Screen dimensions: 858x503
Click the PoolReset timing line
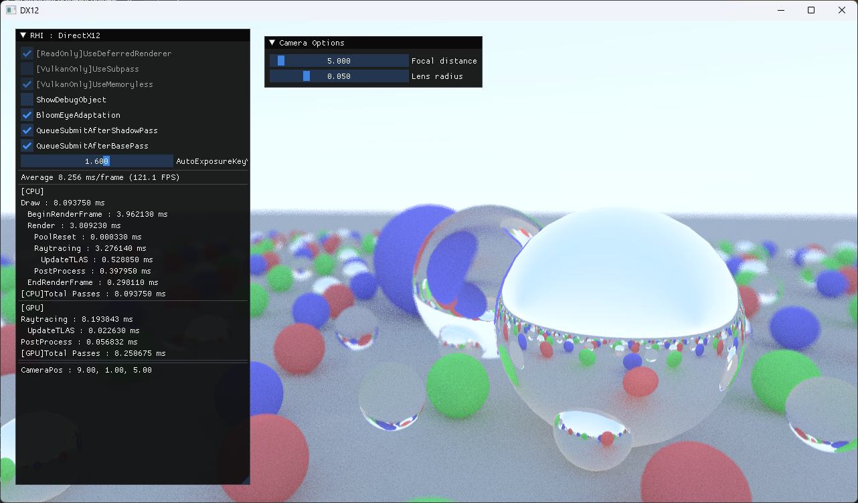pos(88,237)
